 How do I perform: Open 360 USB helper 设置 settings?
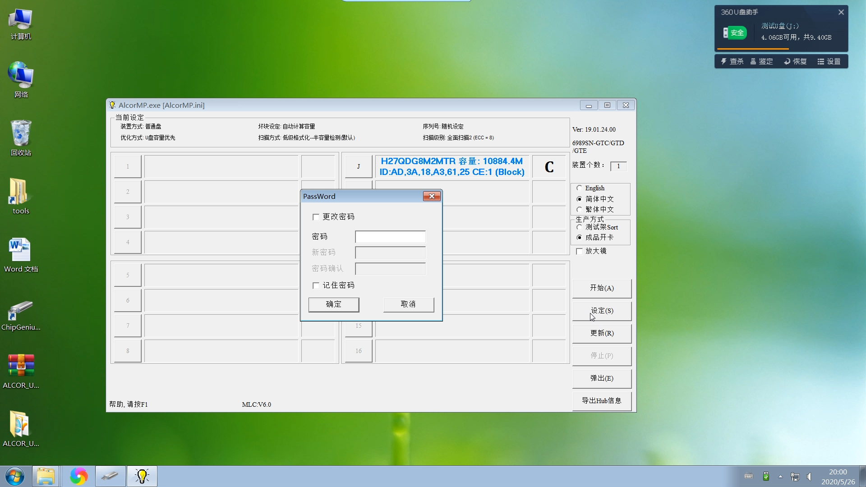pyautogui.click(x=829, y=61)
